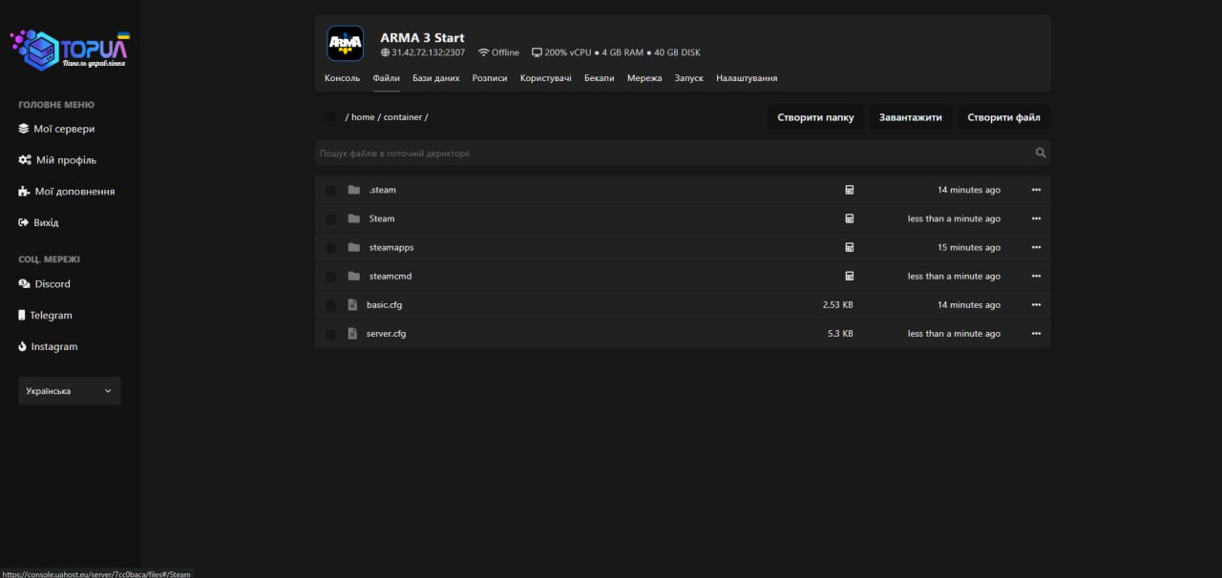The image size is (1222, 578).
Task: Open the Українська language dropdown
Action: pyautogui.click(x=69, y=391)
